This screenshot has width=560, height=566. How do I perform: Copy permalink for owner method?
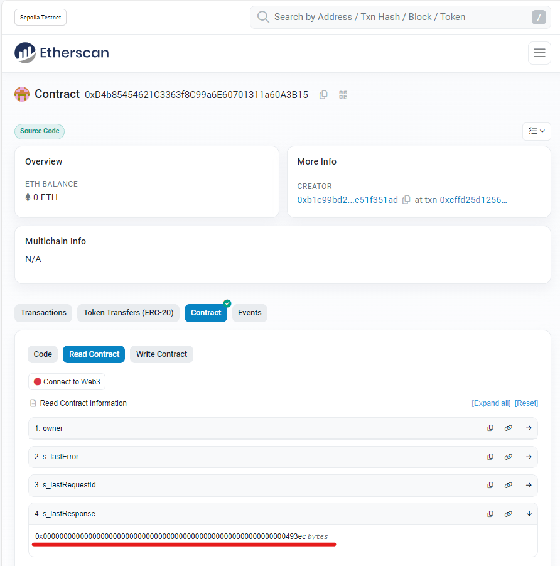[x=508, y=428]
